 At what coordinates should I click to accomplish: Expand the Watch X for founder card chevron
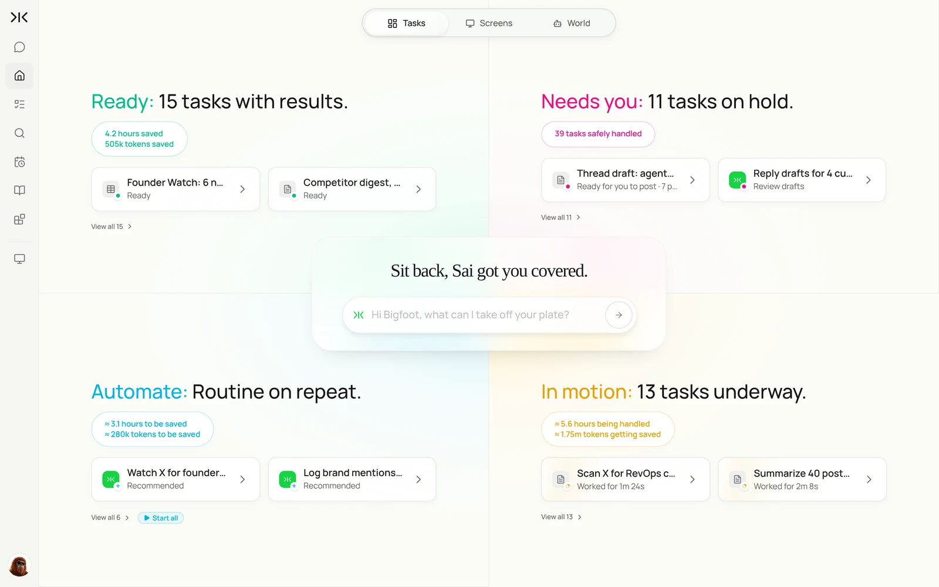point(242,479)
